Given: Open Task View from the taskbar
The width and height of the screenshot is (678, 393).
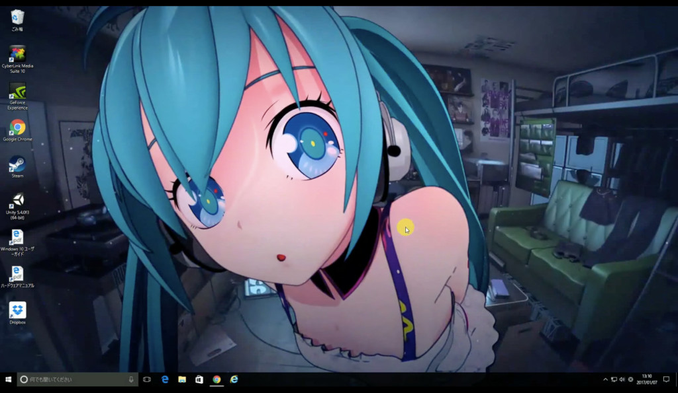Looking at the screenshot, I should 147,379.
